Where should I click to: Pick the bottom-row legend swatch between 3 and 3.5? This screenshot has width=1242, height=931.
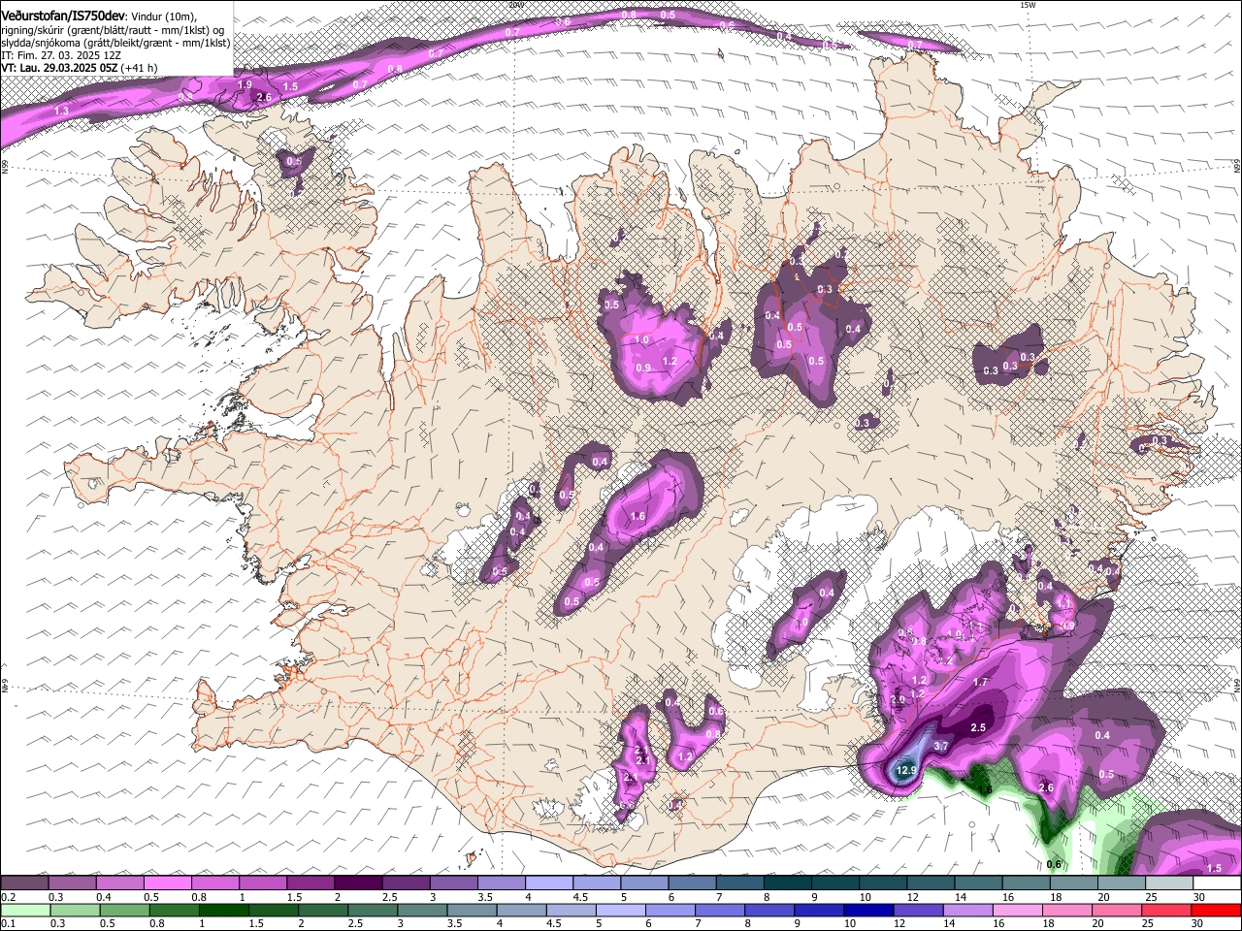click(422, 910)
